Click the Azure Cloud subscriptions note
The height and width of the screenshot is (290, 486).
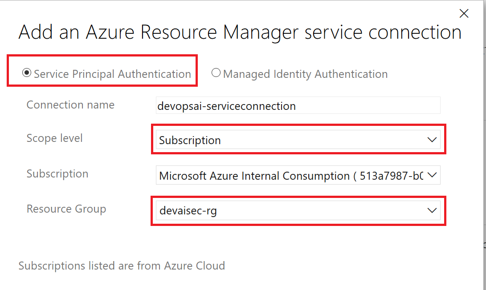[121, 266]
